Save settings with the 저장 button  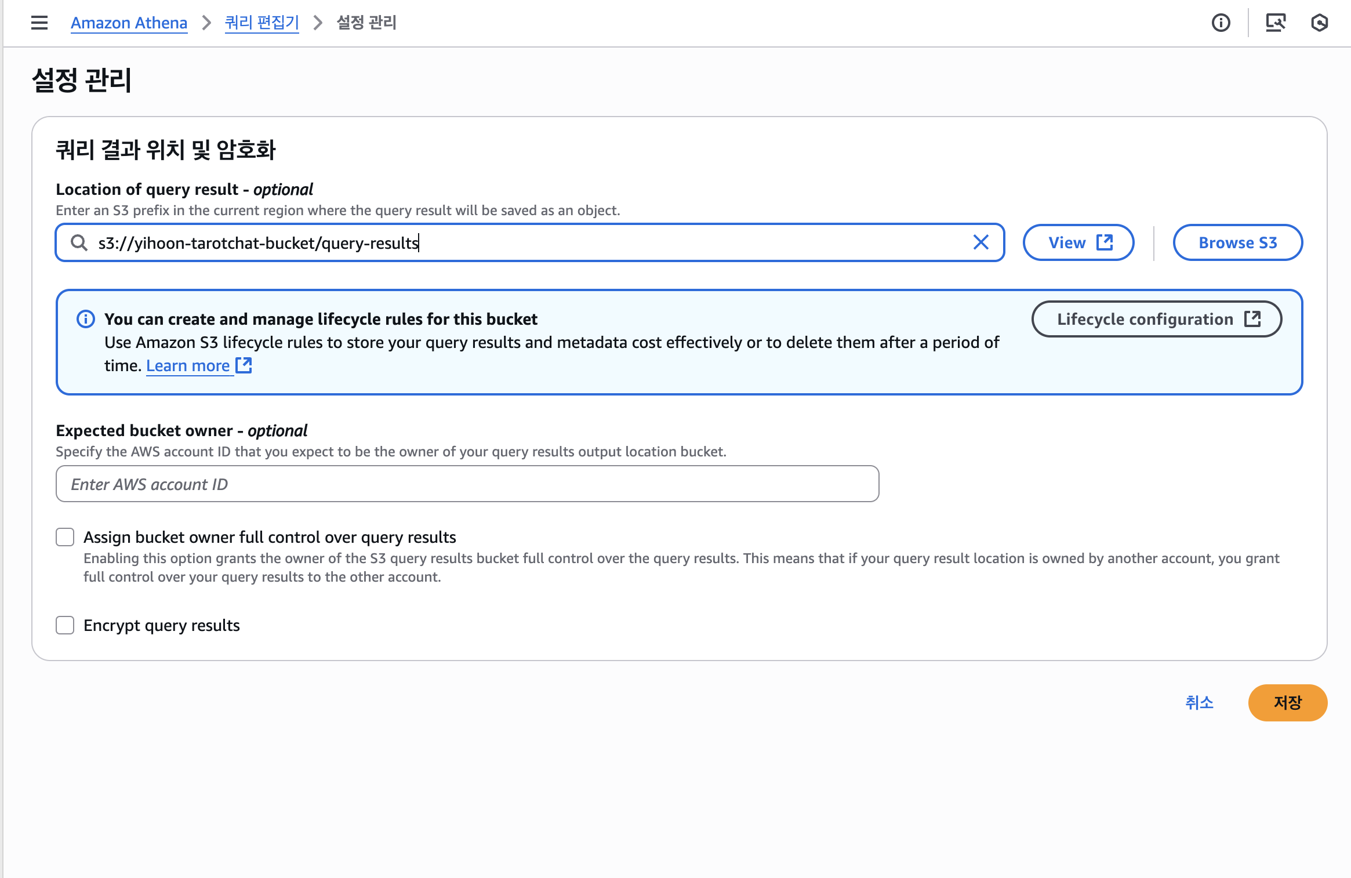tap(1287, 702)
